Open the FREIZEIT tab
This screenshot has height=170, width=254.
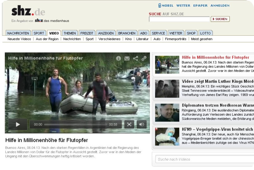pos(87,33)
